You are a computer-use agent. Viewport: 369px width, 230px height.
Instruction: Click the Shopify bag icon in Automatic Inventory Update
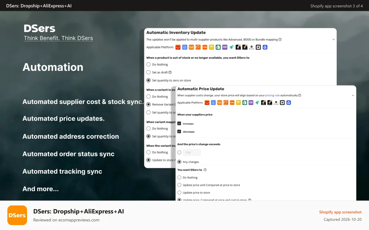(x=218, y=47)
